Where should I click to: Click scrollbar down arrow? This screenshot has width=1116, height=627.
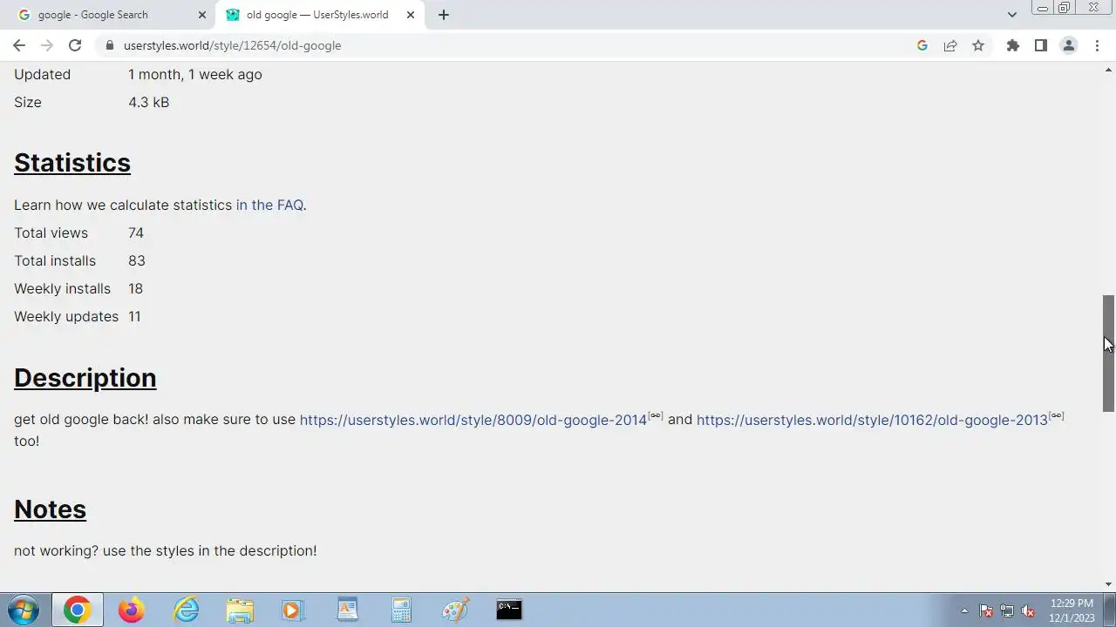pos(1109,584)
